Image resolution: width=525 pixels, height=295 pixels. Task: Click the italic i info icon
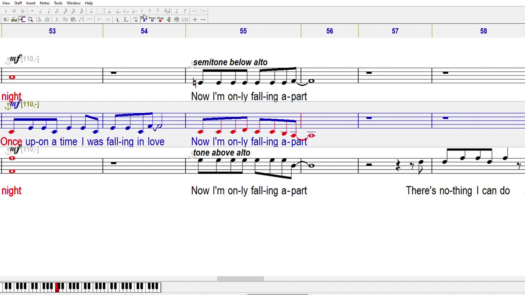[x=118, y=19]
